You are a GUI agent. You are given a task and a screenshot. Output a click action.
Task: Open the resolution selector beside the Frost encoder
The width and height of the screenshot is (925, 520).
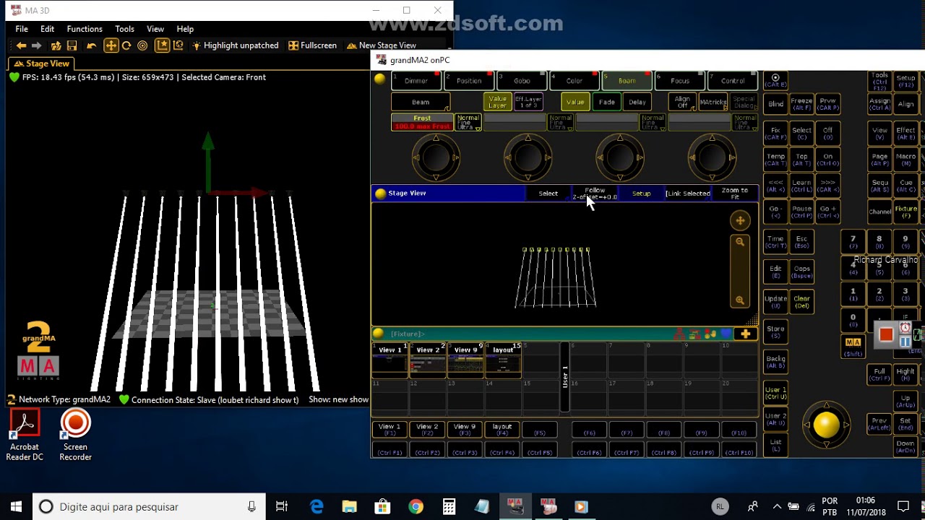[468, 122]
